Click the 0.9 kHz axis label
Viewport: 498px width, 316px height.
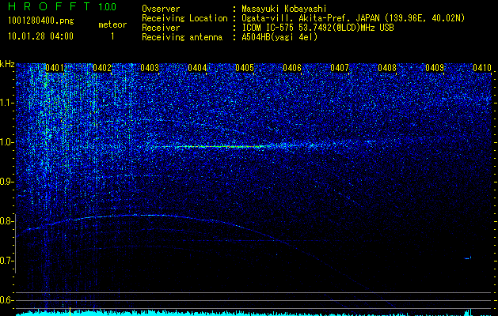tap(6, 182)
